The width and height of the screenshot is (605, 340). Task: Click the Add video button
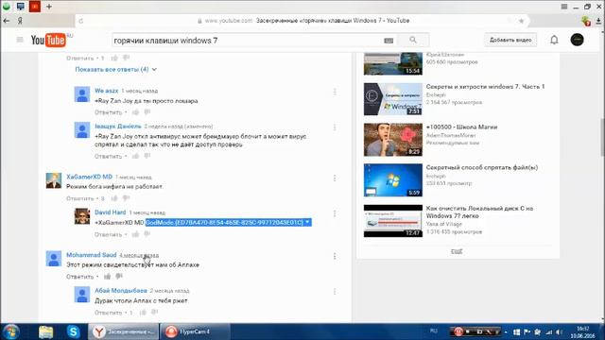(510, 40)
